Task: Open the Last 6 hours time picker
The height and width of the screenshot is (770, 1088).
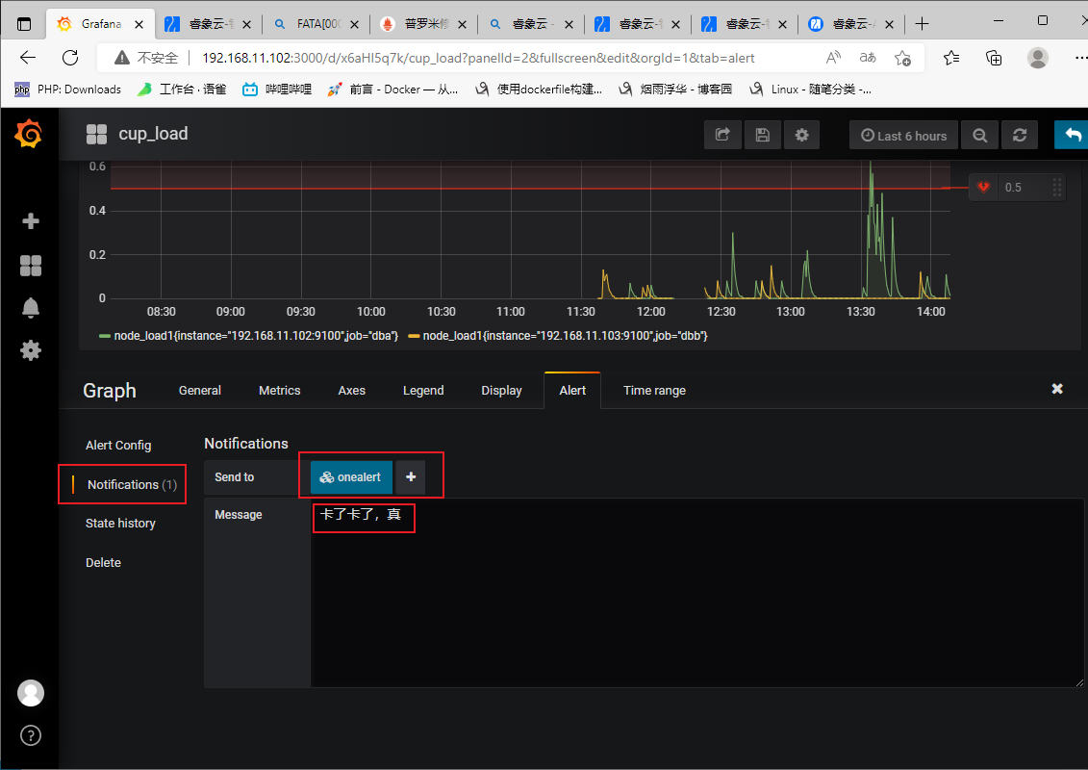Action: click(x=903, y=136)
